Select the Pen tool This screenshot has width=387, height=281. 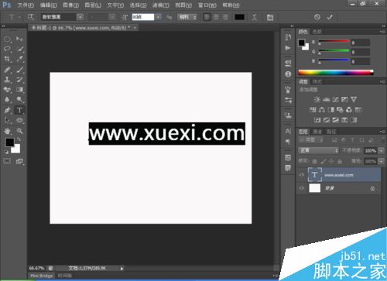(x=7, y=110)
